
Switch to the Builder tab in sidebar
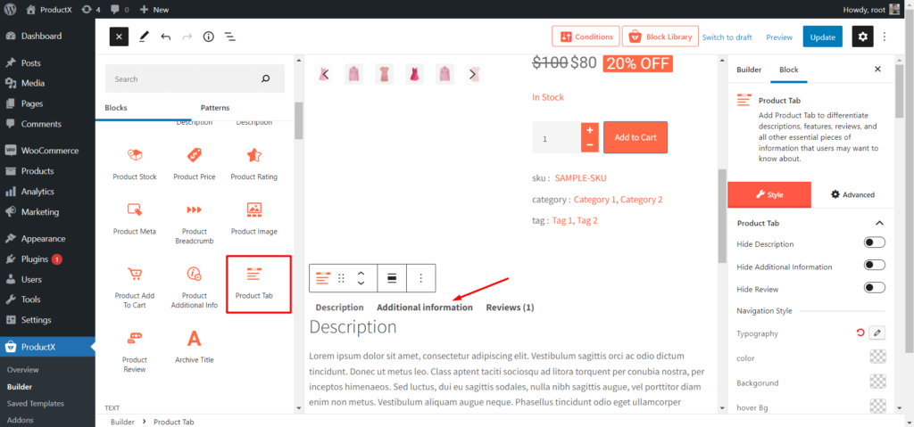click(x=749, y=70)
